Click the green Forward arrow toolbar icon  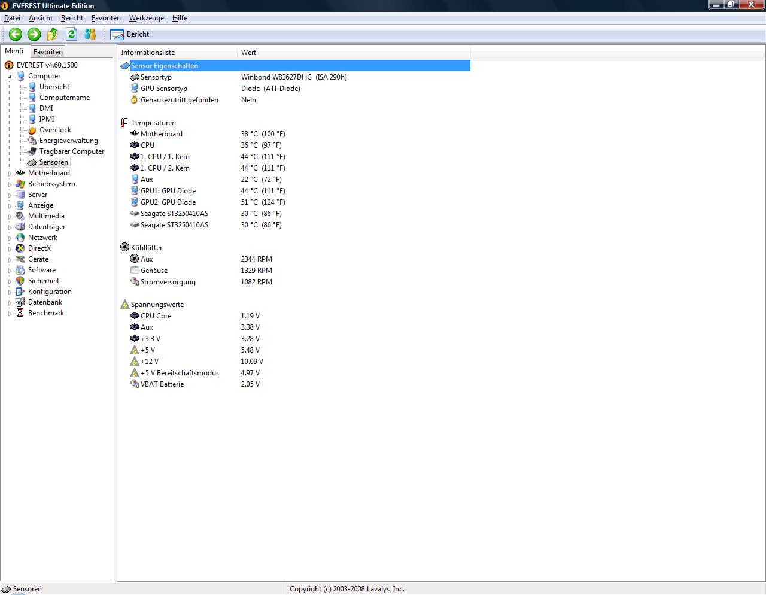[34, 34]
